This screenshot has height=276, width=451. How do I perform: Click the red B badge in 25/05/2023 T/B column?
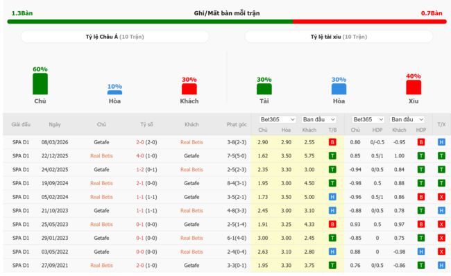tap(332, 224)
